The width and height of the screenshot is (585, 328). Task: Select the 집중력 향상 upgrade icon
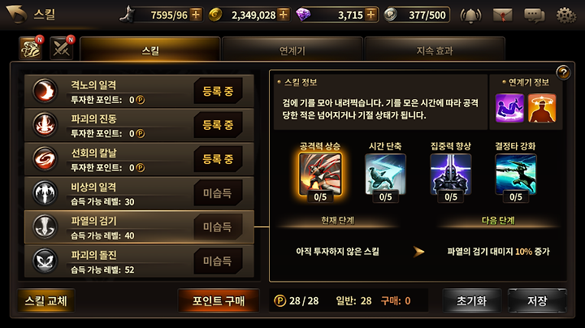pos(451,174)
